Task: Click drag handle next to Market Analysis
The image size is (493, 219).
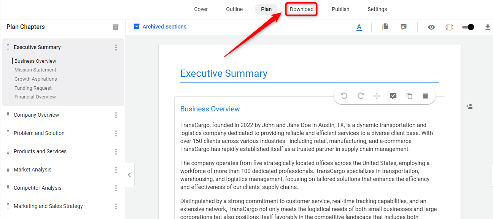Action: point(8,170)
